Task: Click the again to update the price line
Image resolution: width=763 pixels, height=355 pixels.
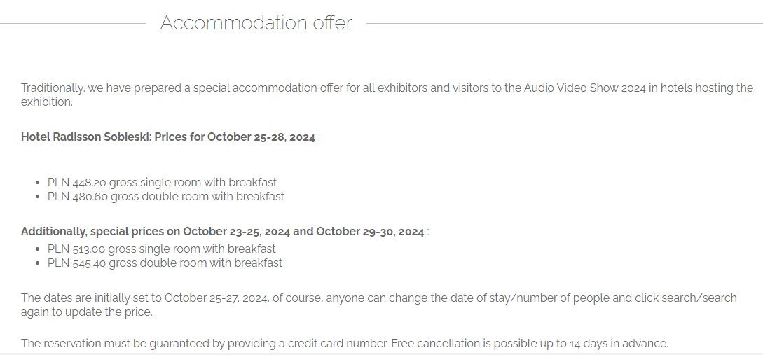Action: pos(86,312)
